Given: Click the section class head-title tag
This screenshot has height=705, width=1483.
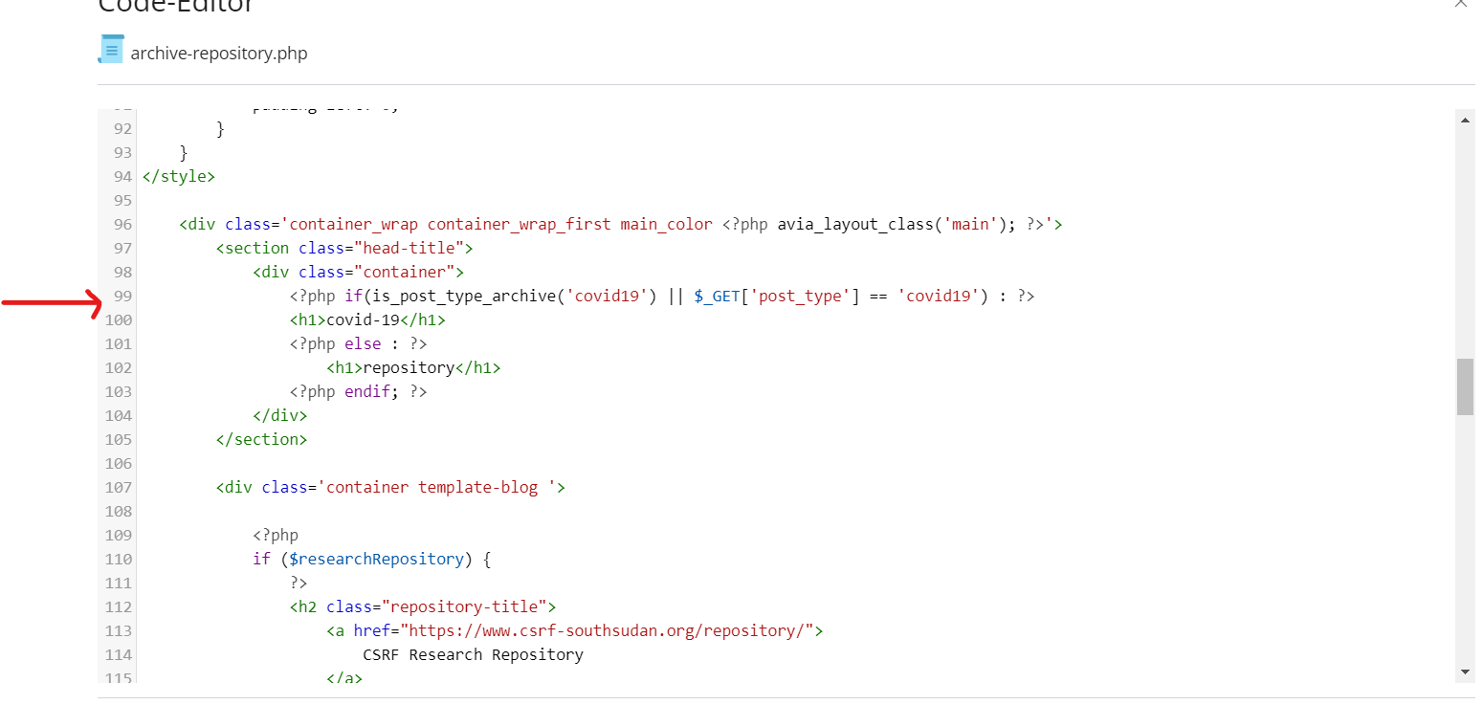Looking at the screenshot, I should pyautogui.click(x=345, y=248).
